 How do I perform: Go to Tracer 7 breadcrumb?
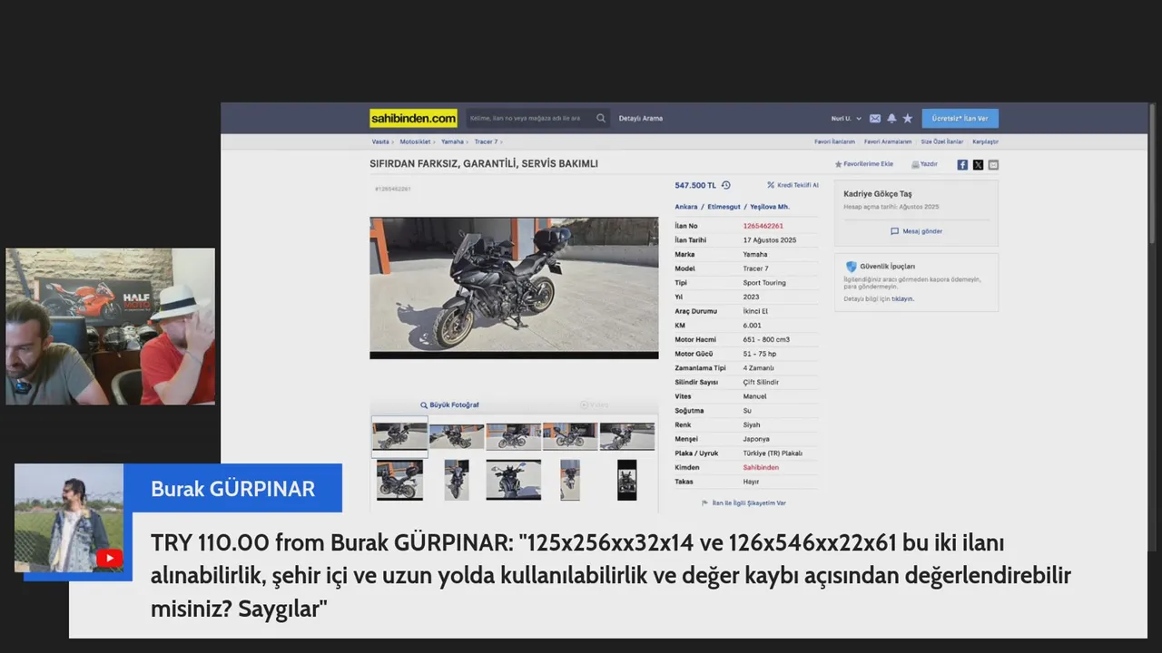486,141
